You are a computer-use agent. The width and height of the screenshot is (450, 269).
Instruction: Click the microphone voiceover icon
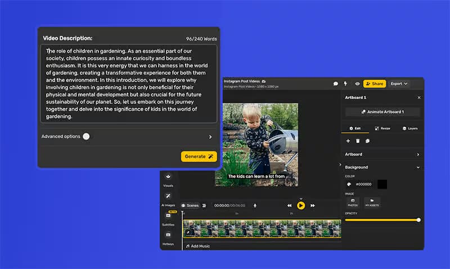(x=255, y=206)
